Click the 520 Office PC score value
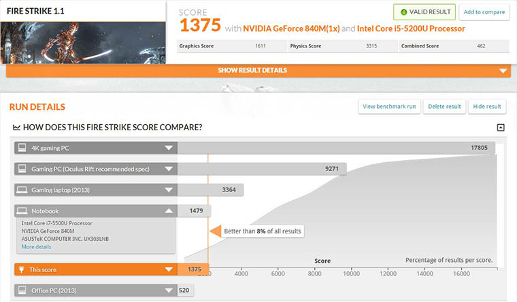 (x=184, y=290)
